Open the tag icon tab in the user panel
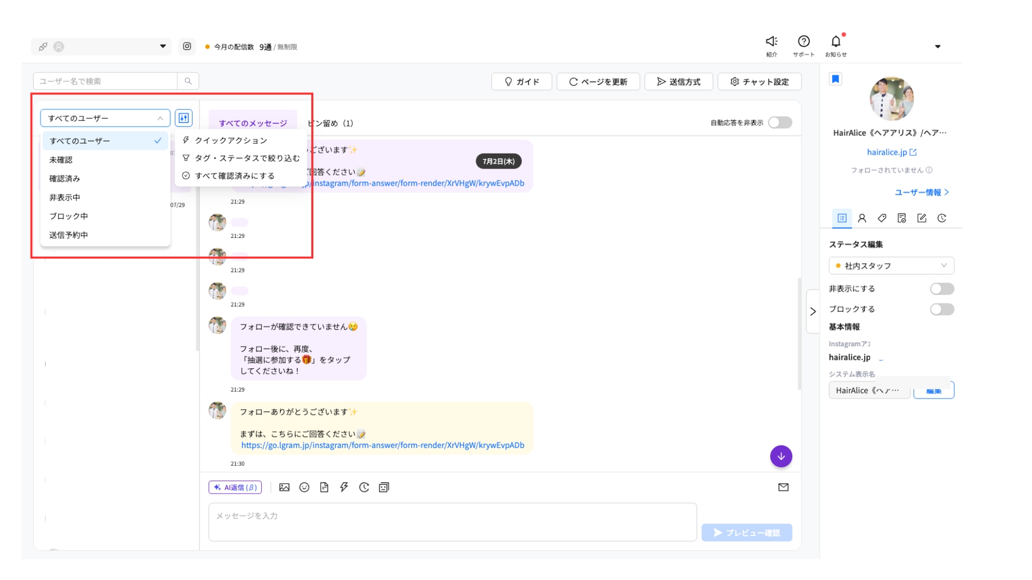 point(882,218)
